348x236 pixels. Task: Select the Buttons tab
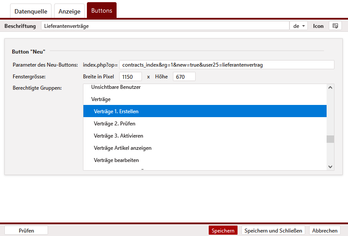[101, 10]
